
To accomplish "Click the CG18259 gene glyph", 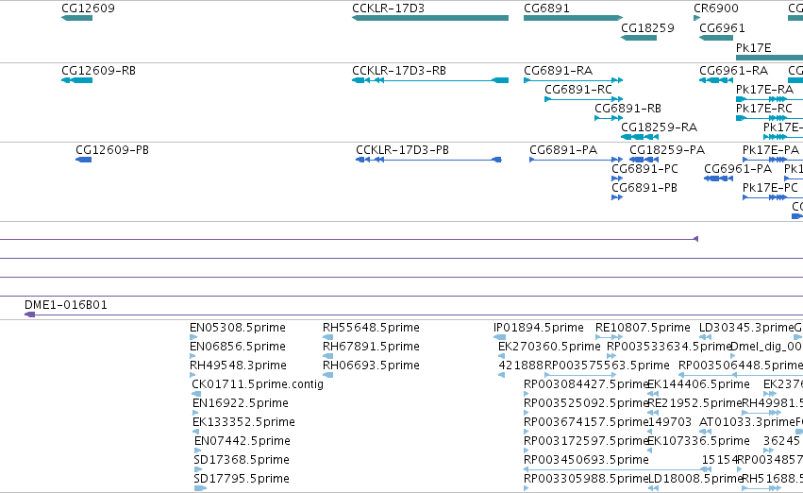I will [639, 38].
